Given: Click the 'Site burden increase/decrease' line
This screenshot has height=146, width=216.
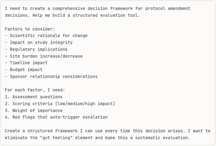Looking at the screenshot, I should [x=46, y=56].
